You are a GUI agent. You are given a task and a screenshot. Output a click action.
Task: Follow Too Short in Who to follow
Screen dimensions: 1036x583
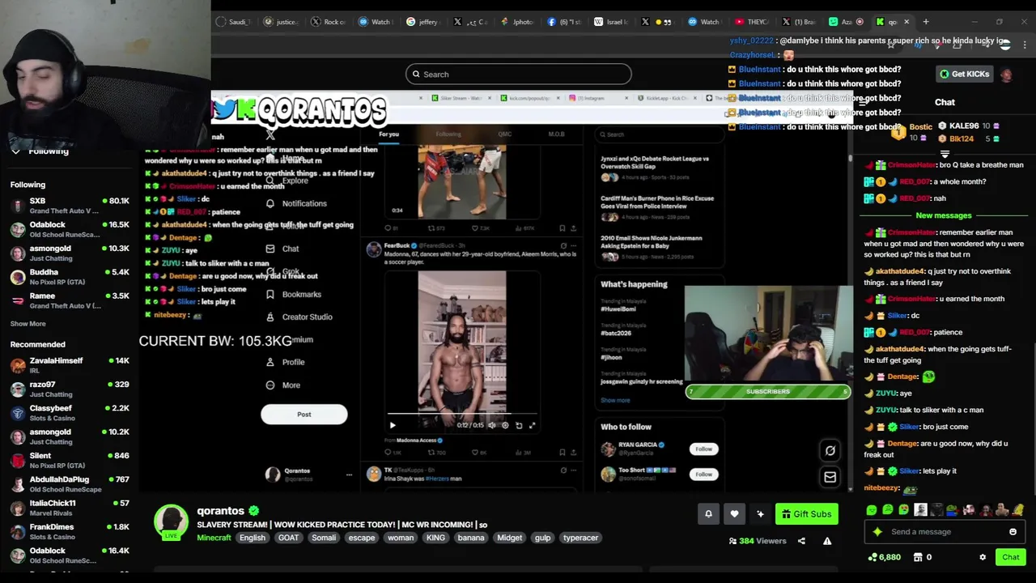click(703, 474)
